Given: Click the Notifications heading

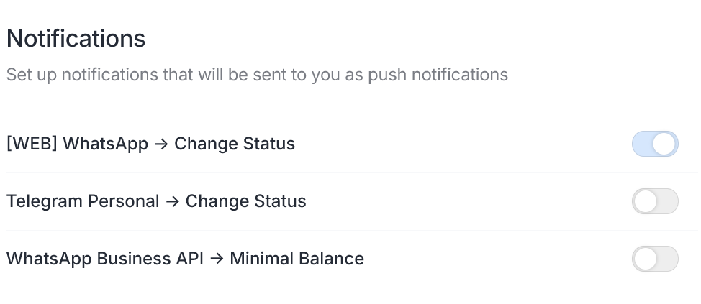Looking at the screenshot, I should point(76,38).
